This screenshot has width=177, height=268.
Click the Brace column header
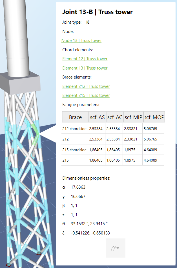tap(75, 117)
